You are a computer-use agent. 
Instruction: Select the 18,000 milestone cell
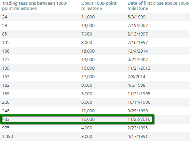pos(88,51)
